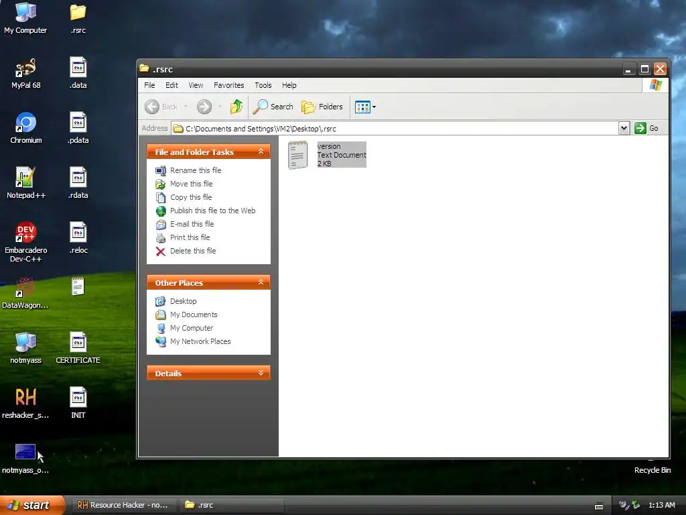The height and width of the screenshot is (515, 686).
Task: Click the keyboard icon in taskbar
Action: point(599,506)
